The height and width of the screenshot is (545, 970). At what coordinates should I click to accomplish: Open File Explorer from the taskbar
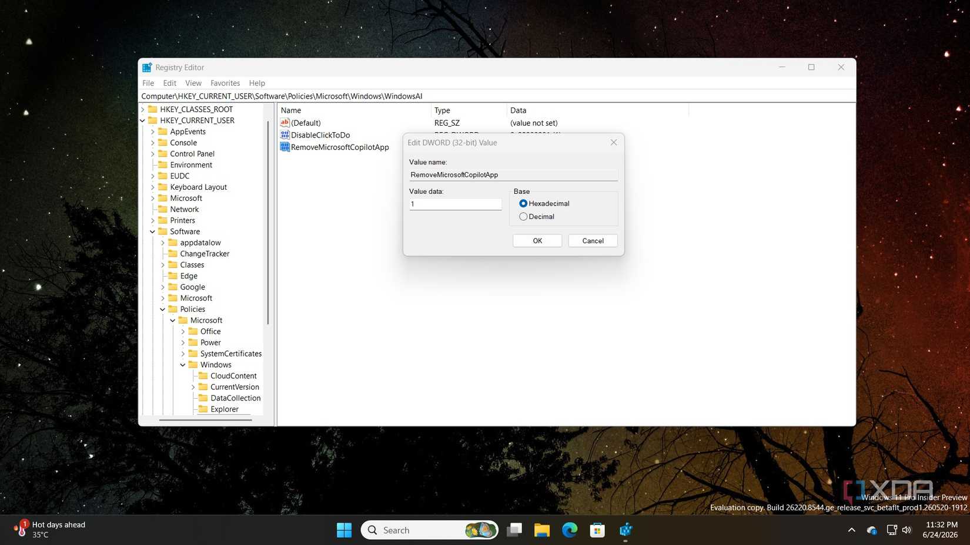pyautogui.click(x=541, y=530)
